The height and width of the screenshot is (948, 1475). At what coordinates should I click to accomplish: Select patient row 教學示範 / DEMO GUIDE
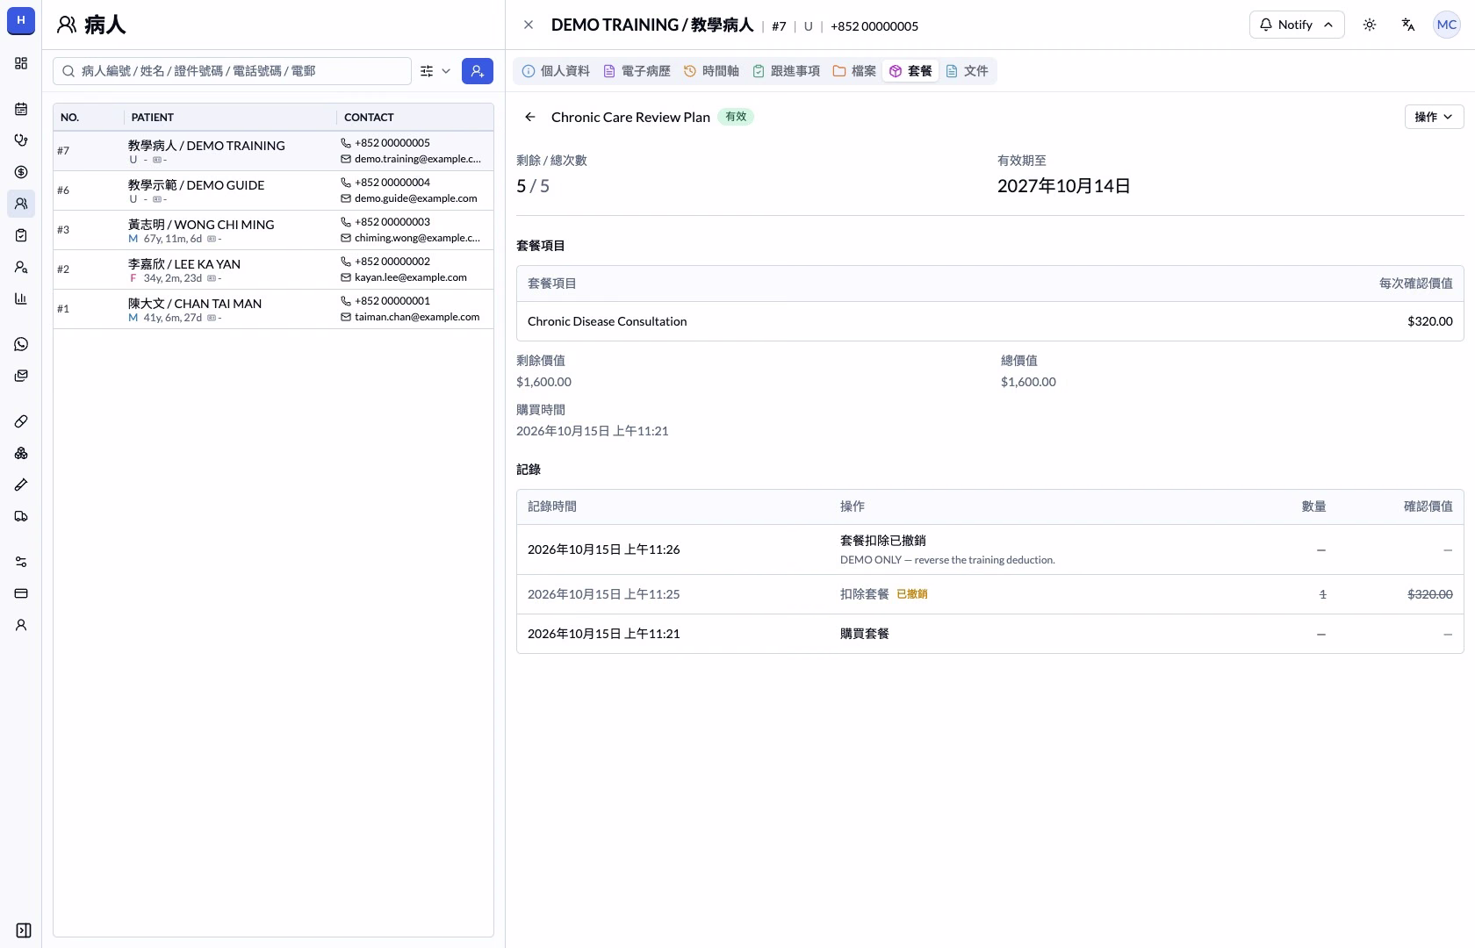coord(273,190)
